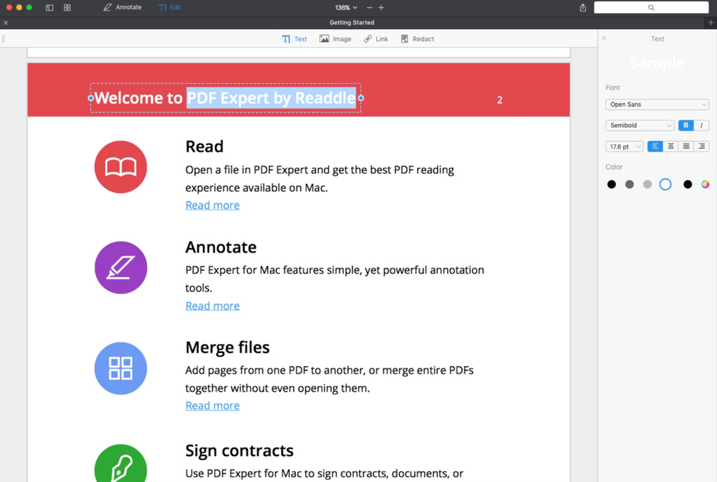
Task: Collapse the Text properties panel
Action: (x=603, y=38)
